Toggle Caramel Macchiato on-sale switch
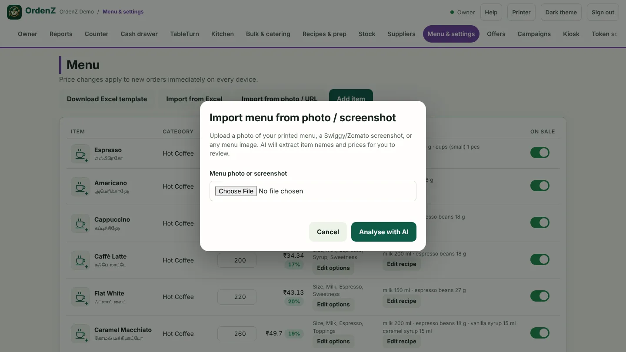The width and height of the screenshot is (626, 352). [x=540, y=333]
